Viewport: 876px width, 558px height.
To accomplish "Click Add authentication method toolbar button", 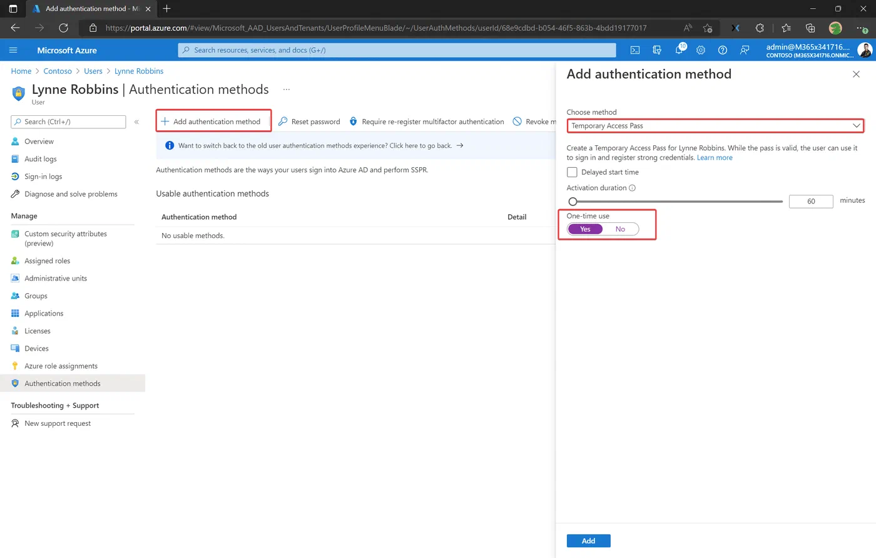I will tap(211, 121).
